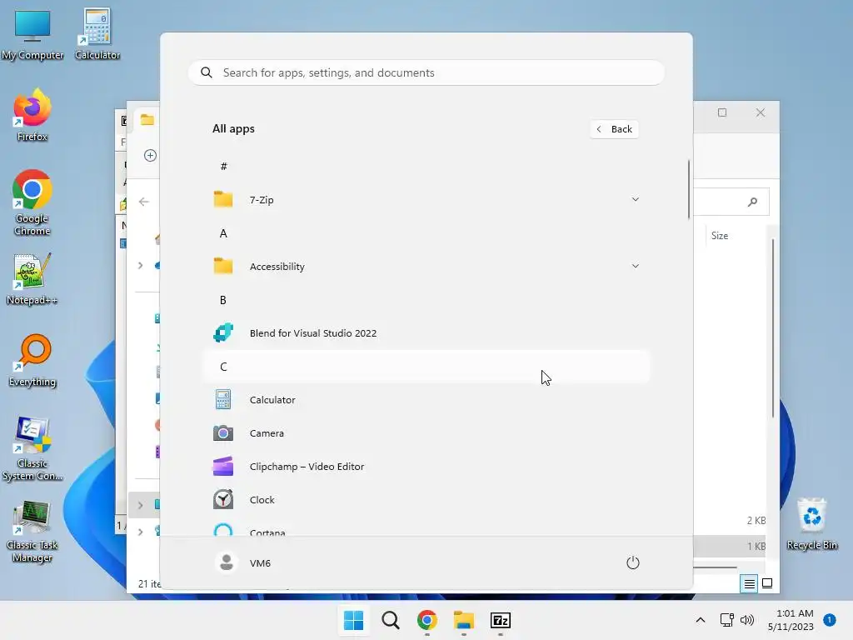The height and width of the screenshot is (640, 853).
Task: Open the VM6 user account menu
Action: coord(243,562)
